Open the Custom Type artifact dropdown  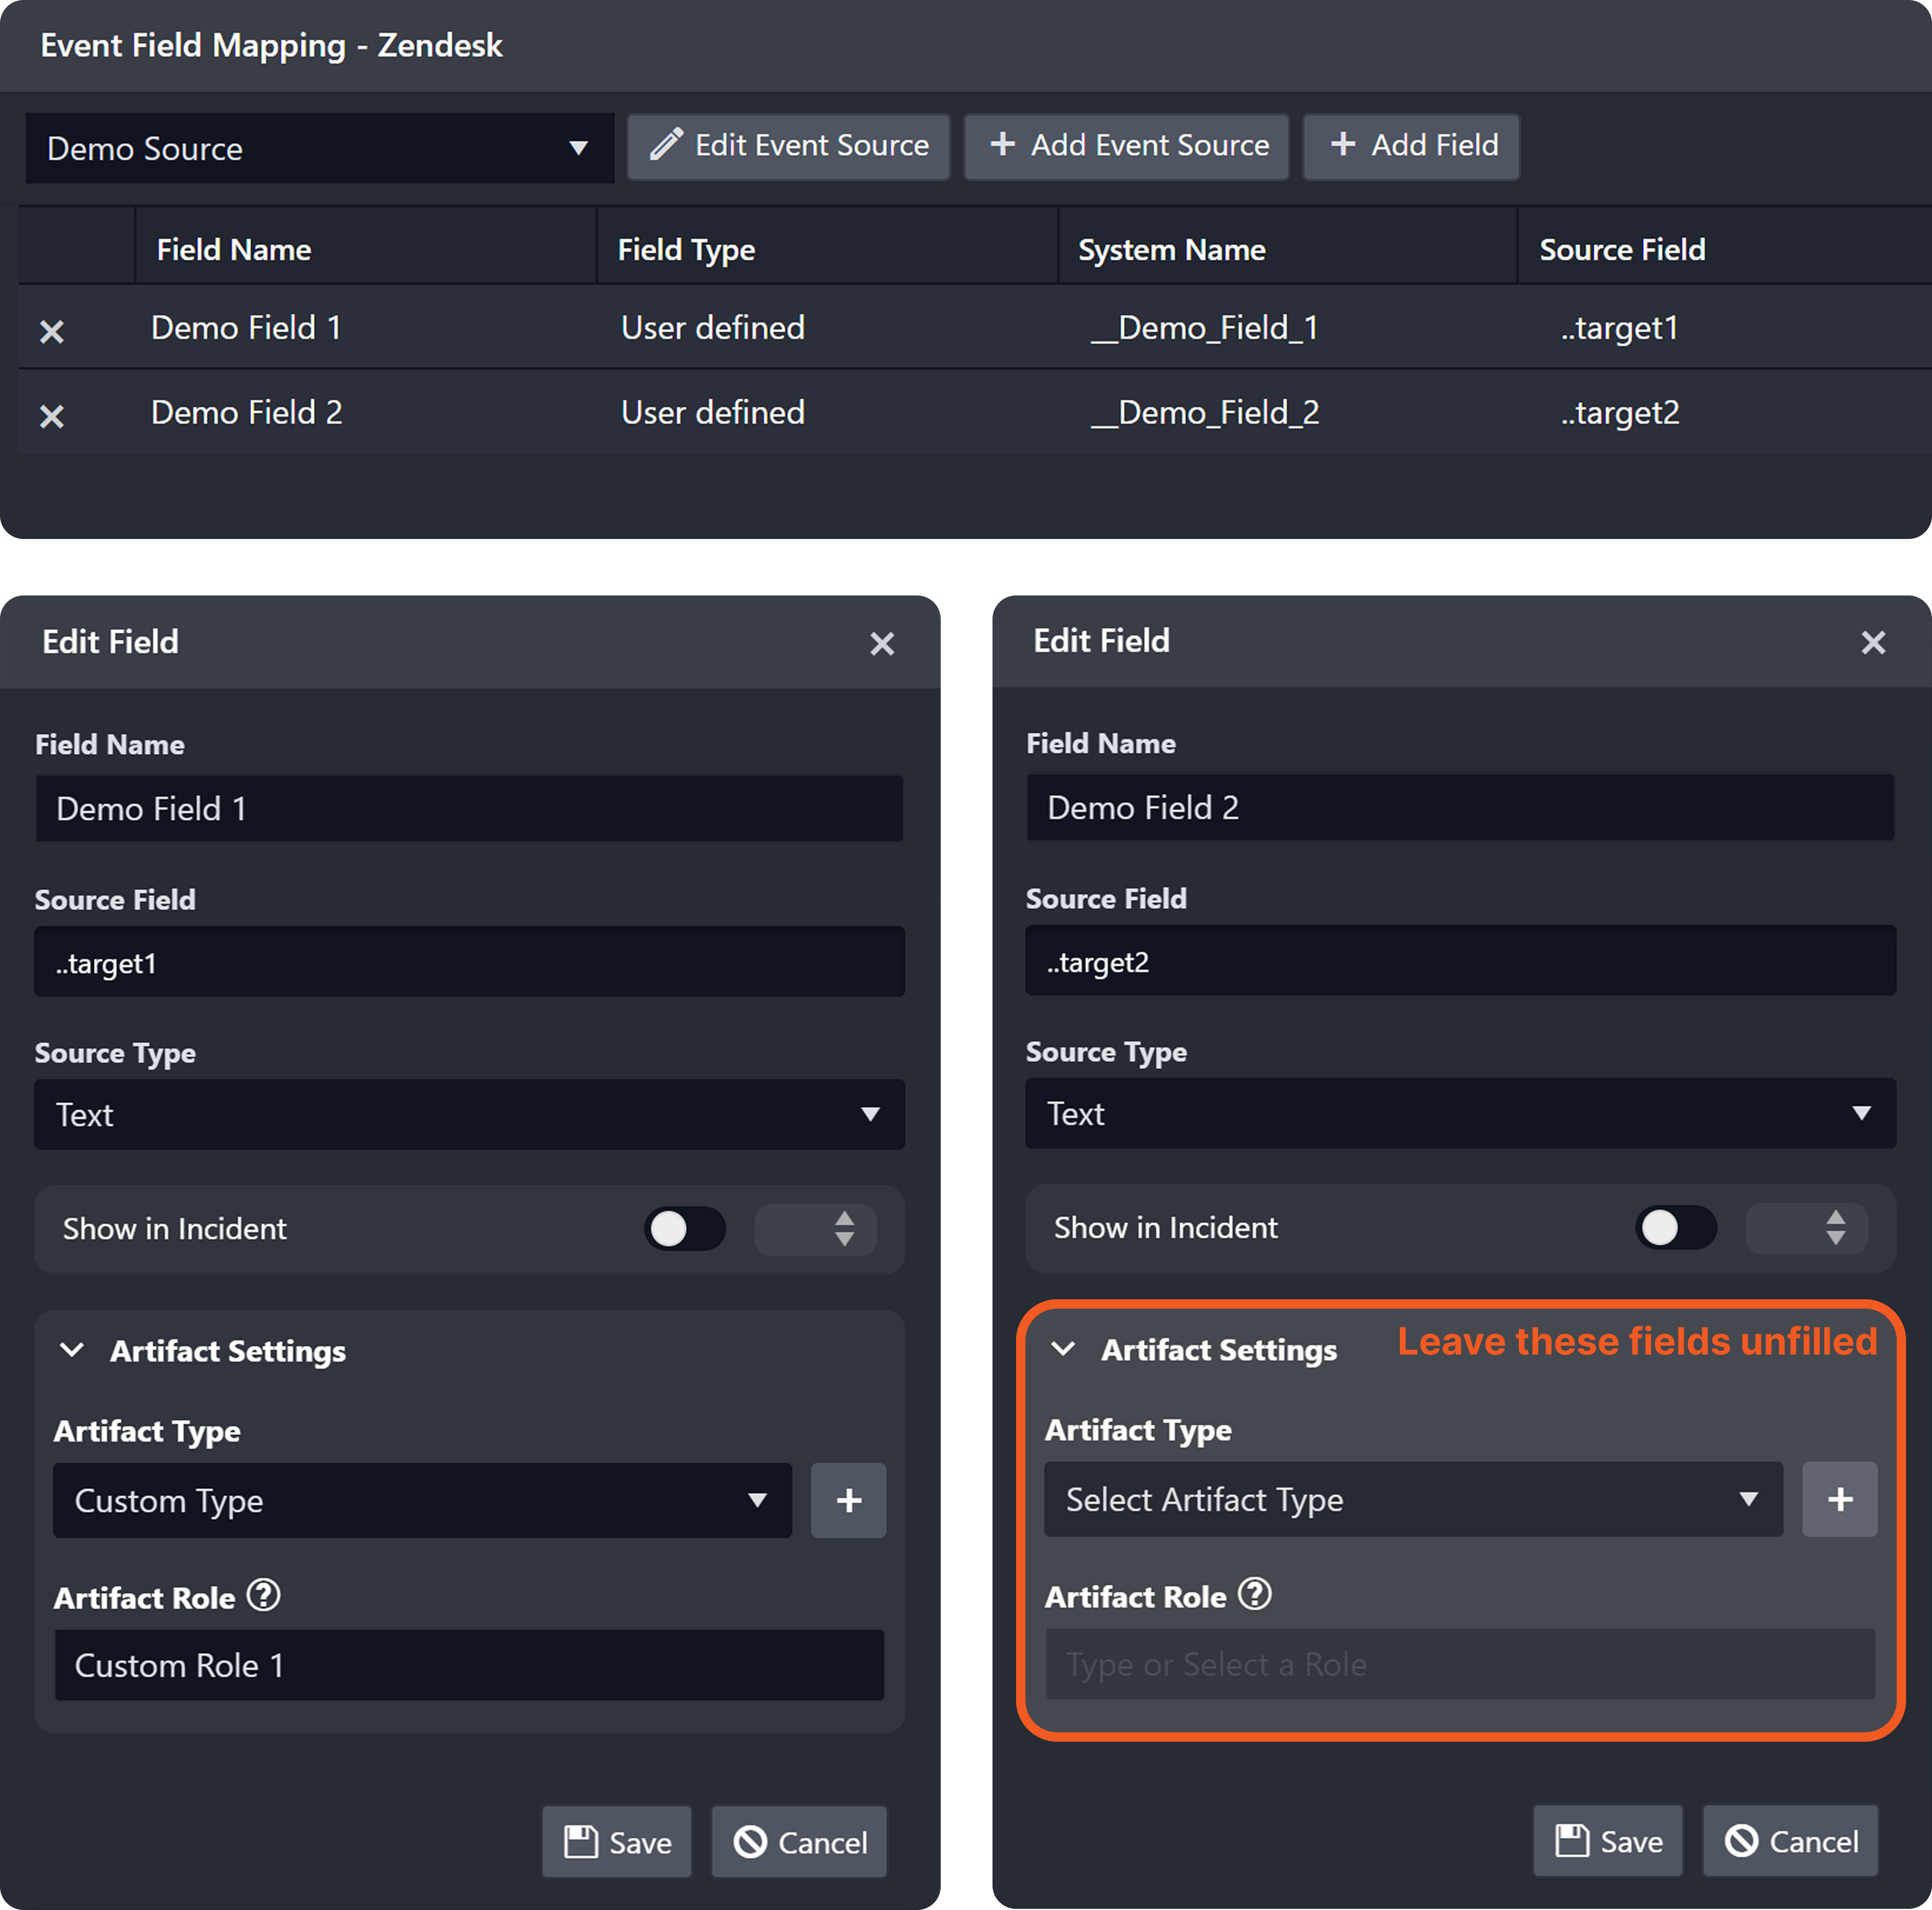tap(421, 1500)
